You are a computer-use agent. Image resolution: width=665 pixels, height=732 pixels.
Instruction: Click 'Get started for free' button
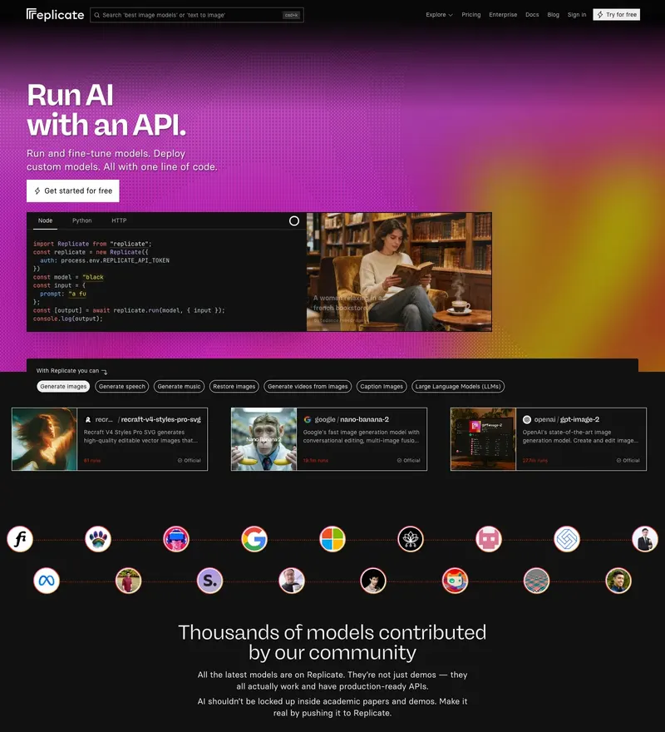point(73,191)
